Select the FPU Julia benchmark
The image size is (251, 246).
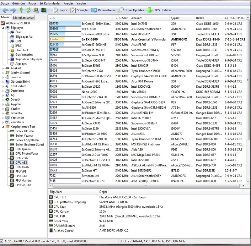tap(21, 176)
